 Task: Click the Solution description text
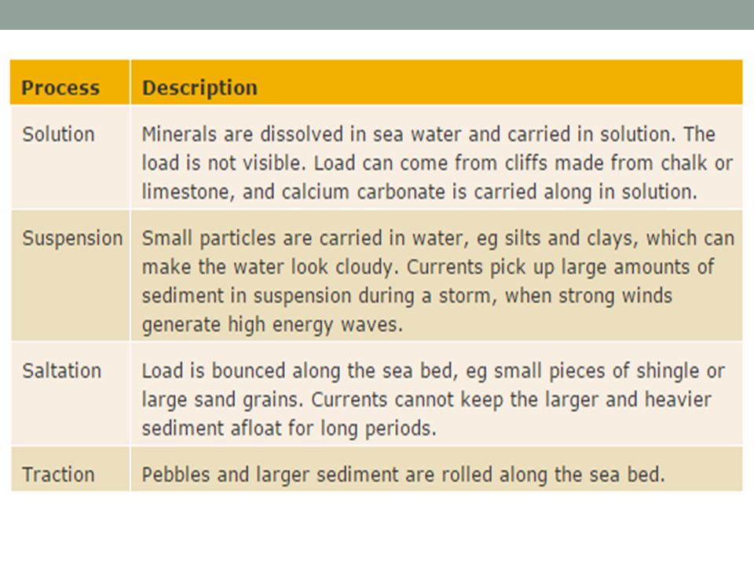437,163
